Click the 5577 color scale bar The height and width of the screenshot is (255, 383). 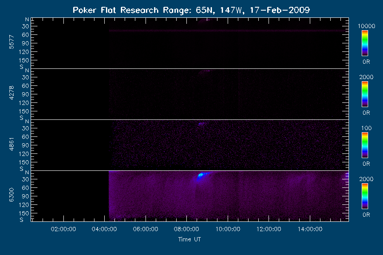[x=365, y=43]
